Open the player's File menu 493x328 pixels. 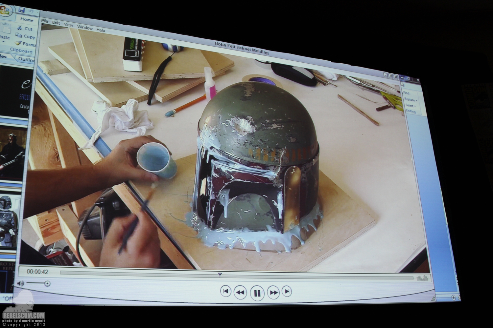point(45,21)
